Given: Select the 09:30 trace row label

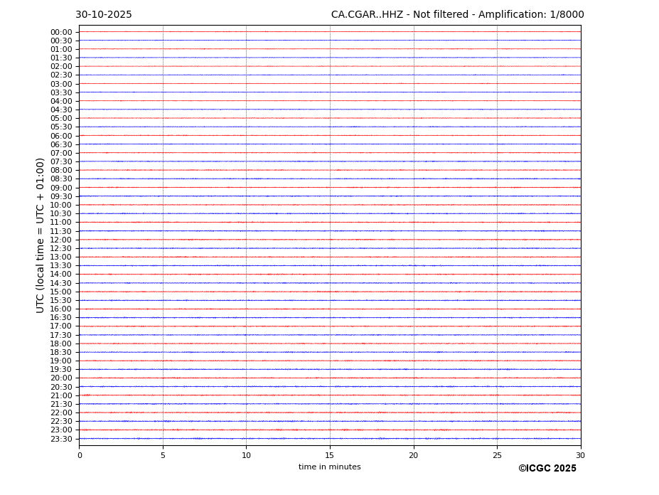Looking at the screenshot, I should pos(61,196).
